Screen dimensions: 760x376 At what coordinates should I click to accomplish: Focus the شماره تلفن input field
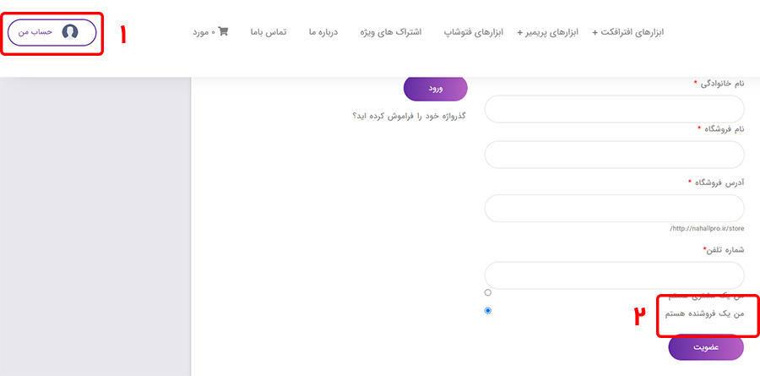coord(614,275)
